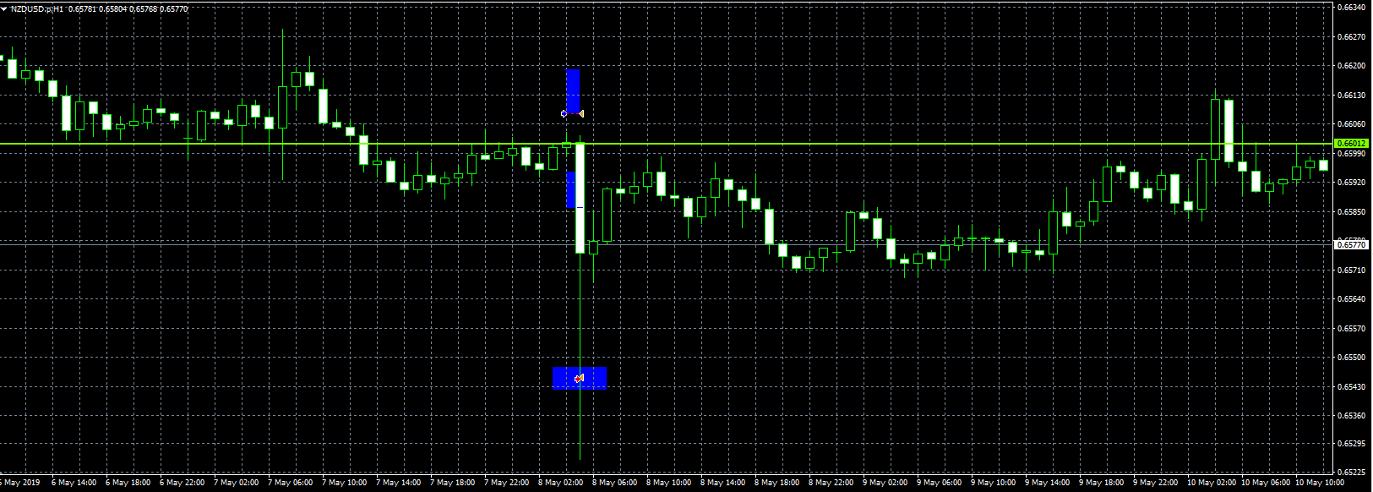Select the orange trade exit arrow marker

[581, 113]
